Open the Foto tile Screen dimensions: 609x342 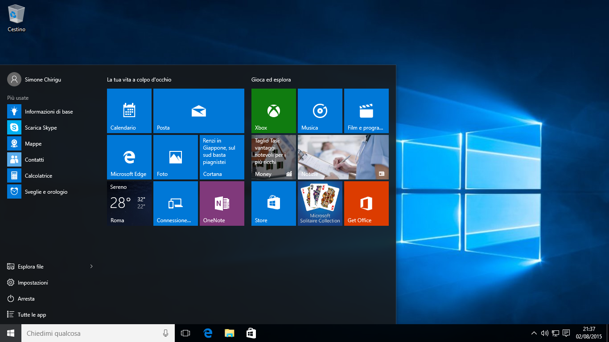175,157
